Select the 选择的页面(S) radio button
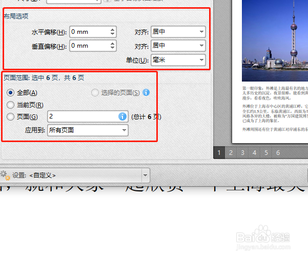 (x=95, y=93)
